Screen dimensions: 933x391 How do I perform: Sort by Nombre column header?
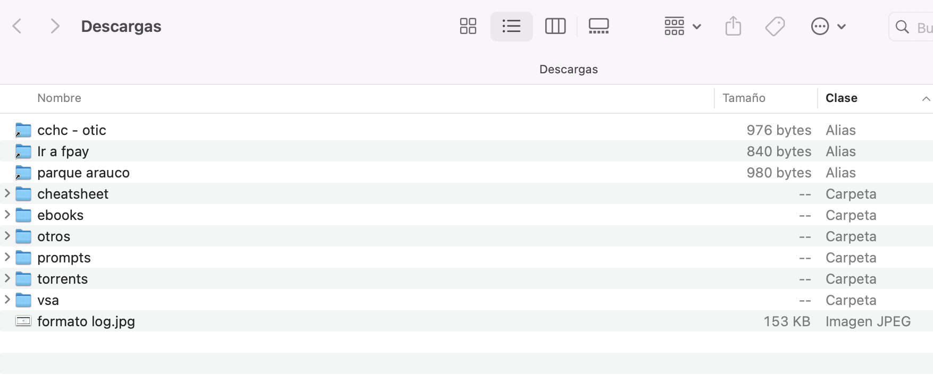point(59,98)
